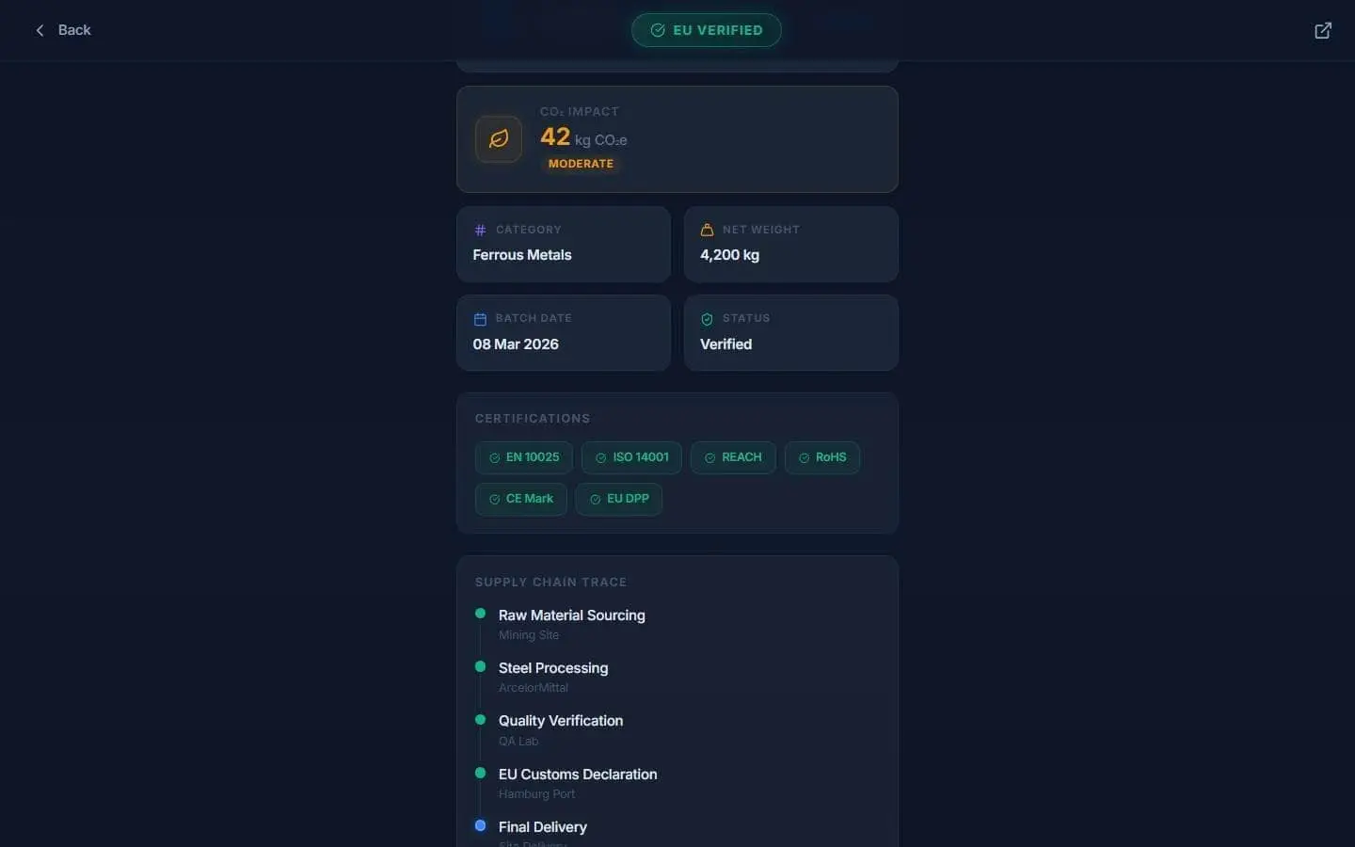Viewport: 1355px width, 847px height.
Task: Click the EU DPP certification chip
Action: point(619,499)
